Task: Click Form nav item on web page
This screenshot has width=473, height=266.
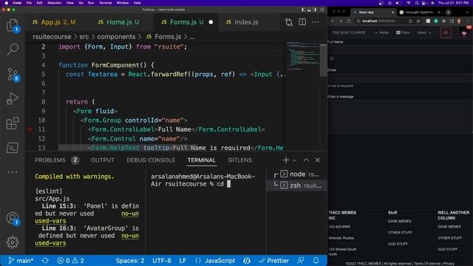Action: 403,33
